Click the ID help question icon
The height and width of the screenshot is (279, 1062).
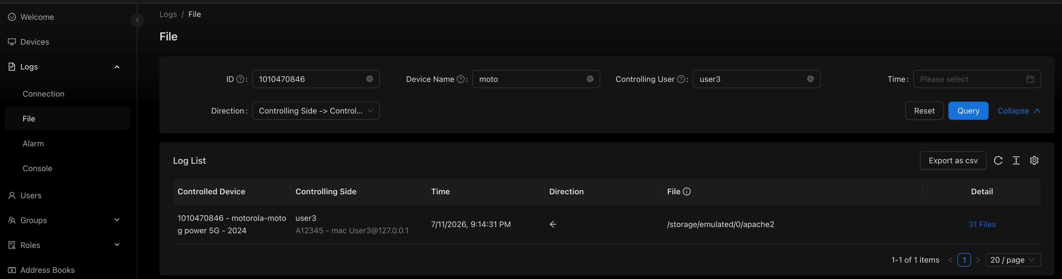240,79
